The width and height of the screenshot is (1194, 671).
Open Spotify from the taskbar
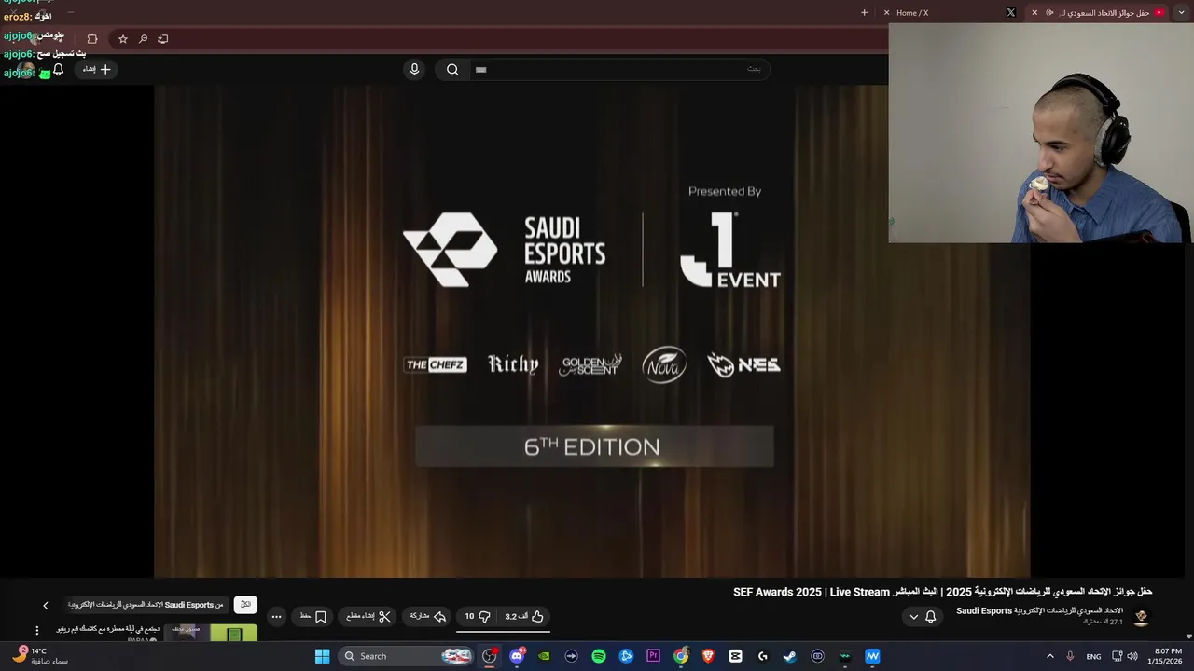[599, 656]
